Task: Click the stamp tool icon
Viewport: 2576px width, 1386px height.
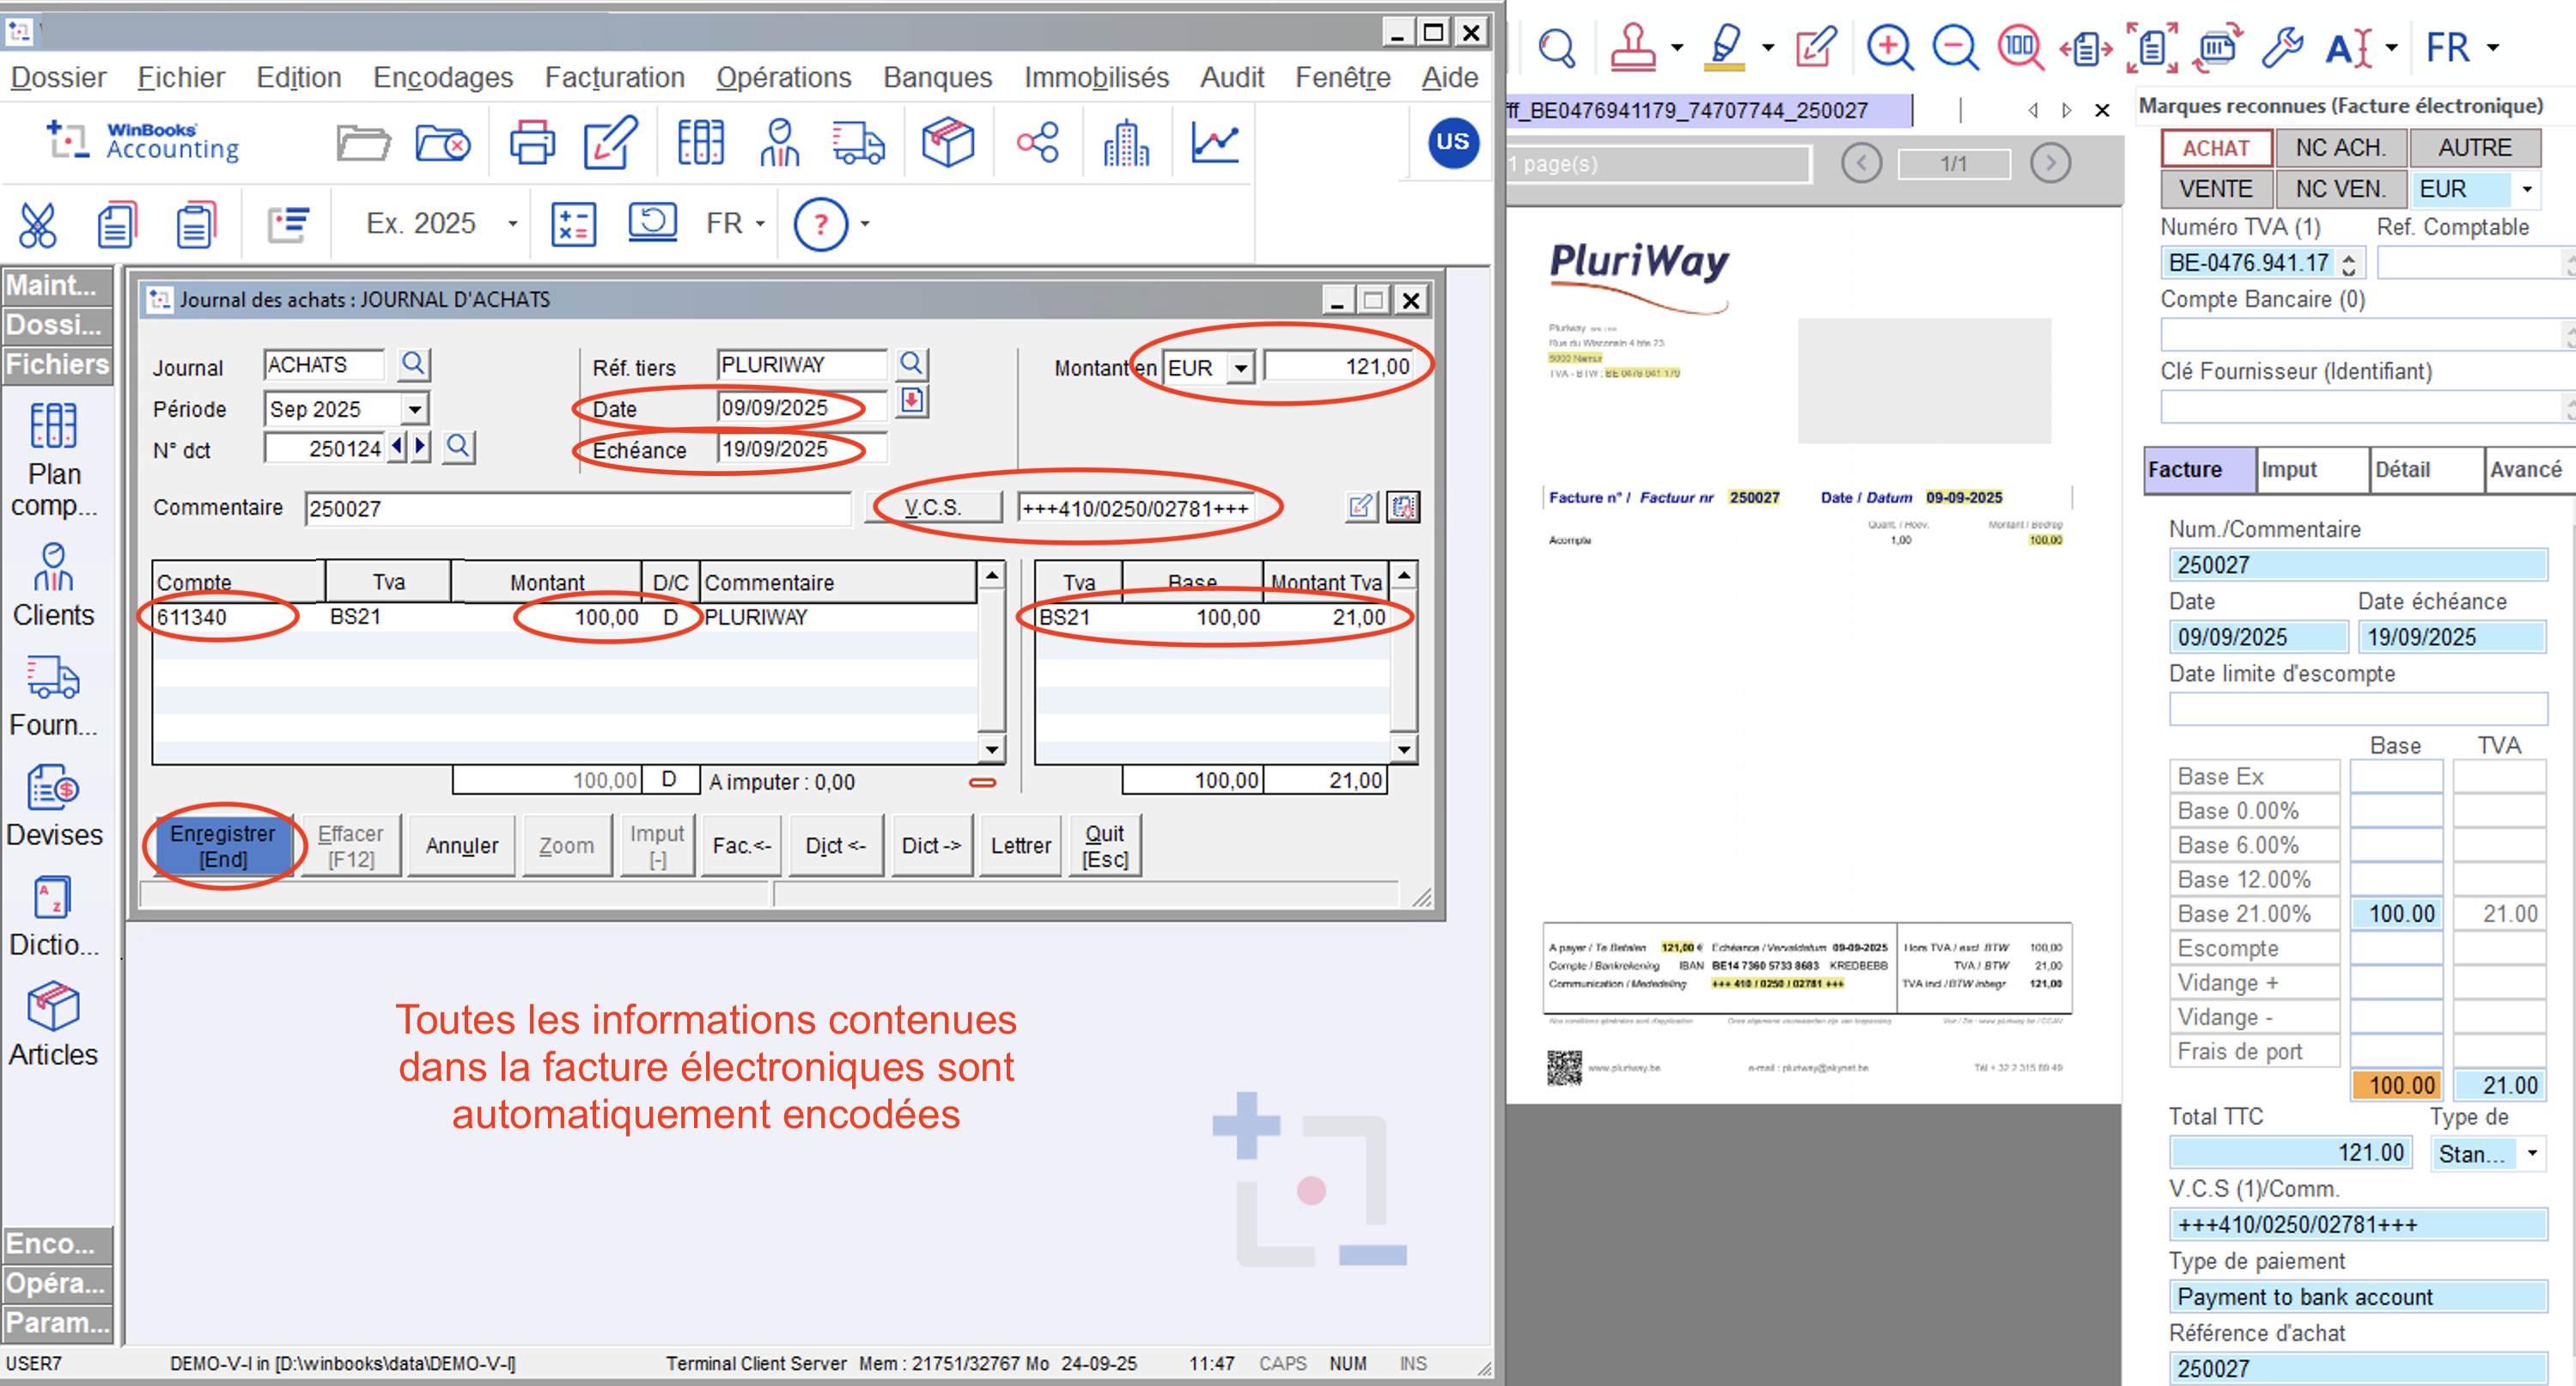Action: click(1632, 47)
